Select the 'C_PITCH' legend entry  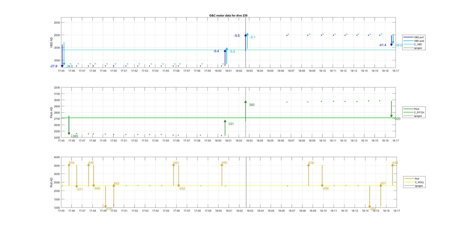419,113
